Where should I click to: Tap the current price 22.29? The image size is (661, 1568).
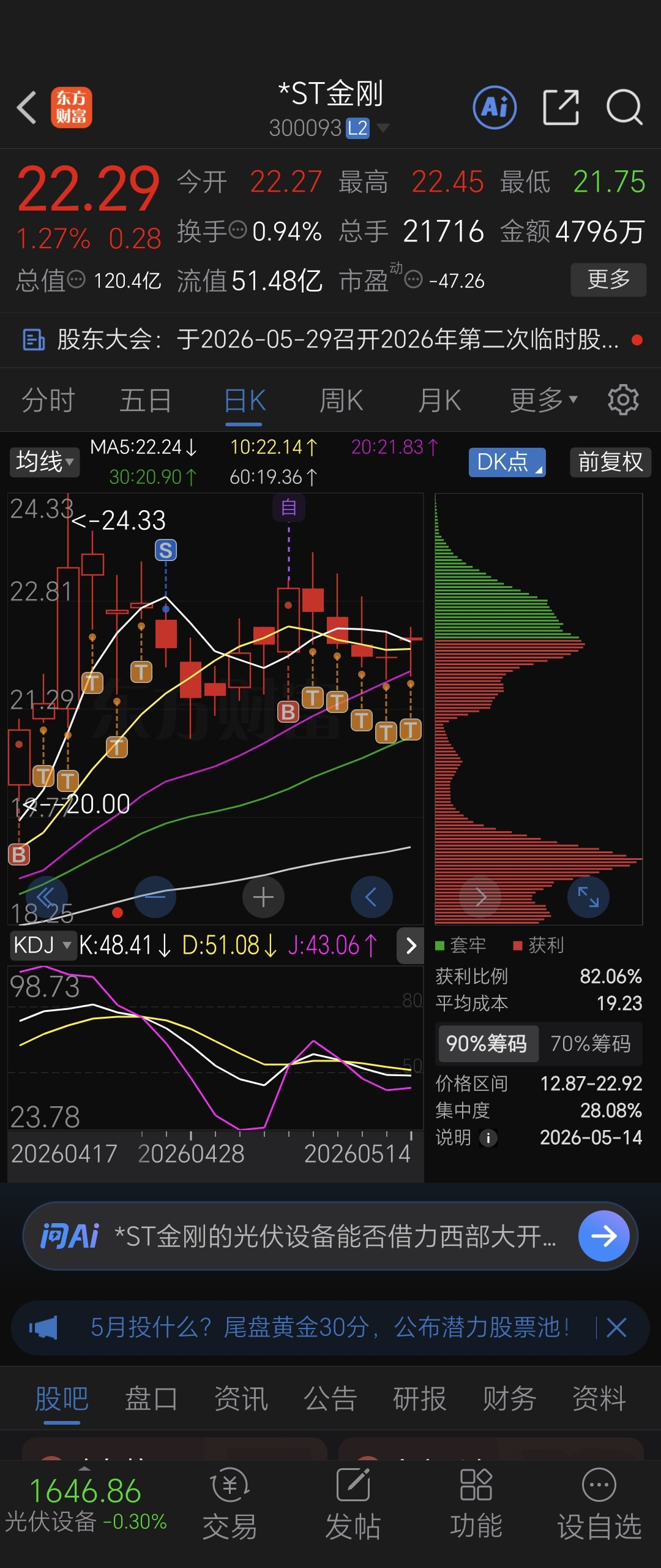click(x=89, y=189)
